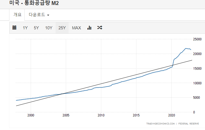The width and height of the screenshot is (205, 130).
Task: Click the 2010 x-axis label
Action: pos(101,115)
